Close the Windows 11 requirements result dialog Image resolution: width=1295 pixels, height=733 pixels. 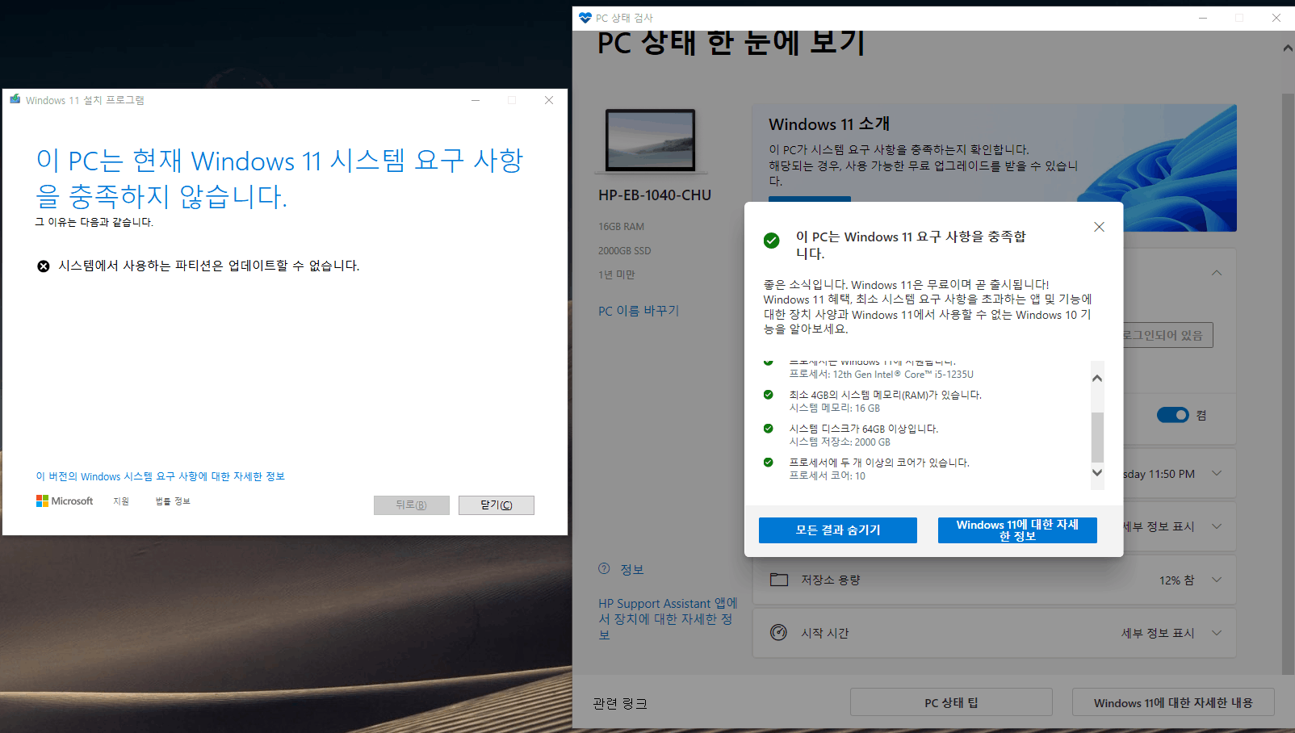click(x=1099, y=227)
